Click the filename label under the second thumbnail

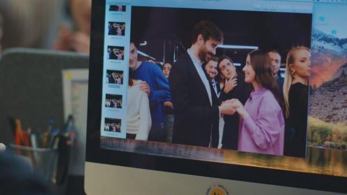click(117, 38)
